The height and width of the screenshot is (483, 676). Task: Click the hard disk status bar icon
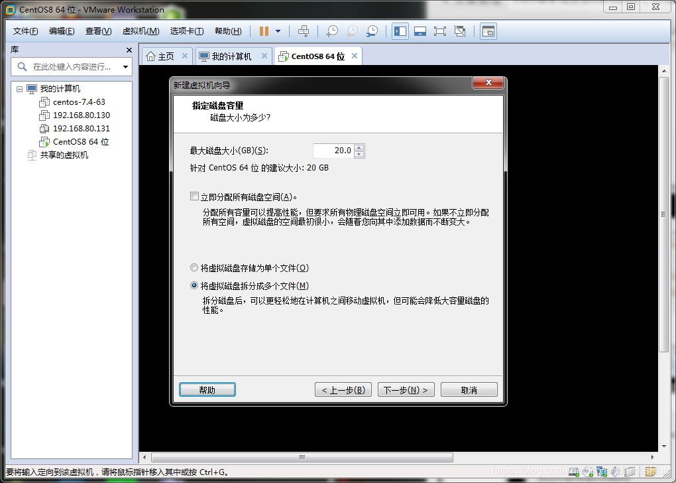point(574,471)
